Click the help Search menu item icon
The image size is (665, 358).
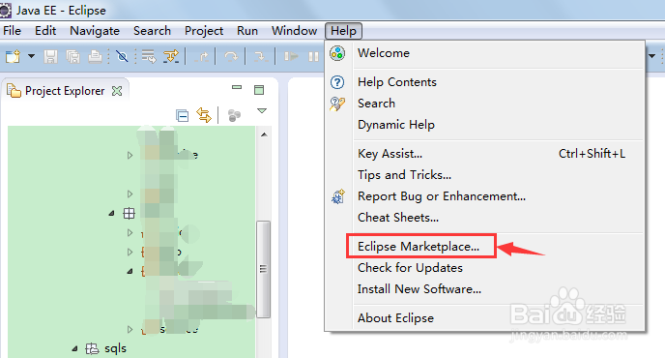pos(337,104)
